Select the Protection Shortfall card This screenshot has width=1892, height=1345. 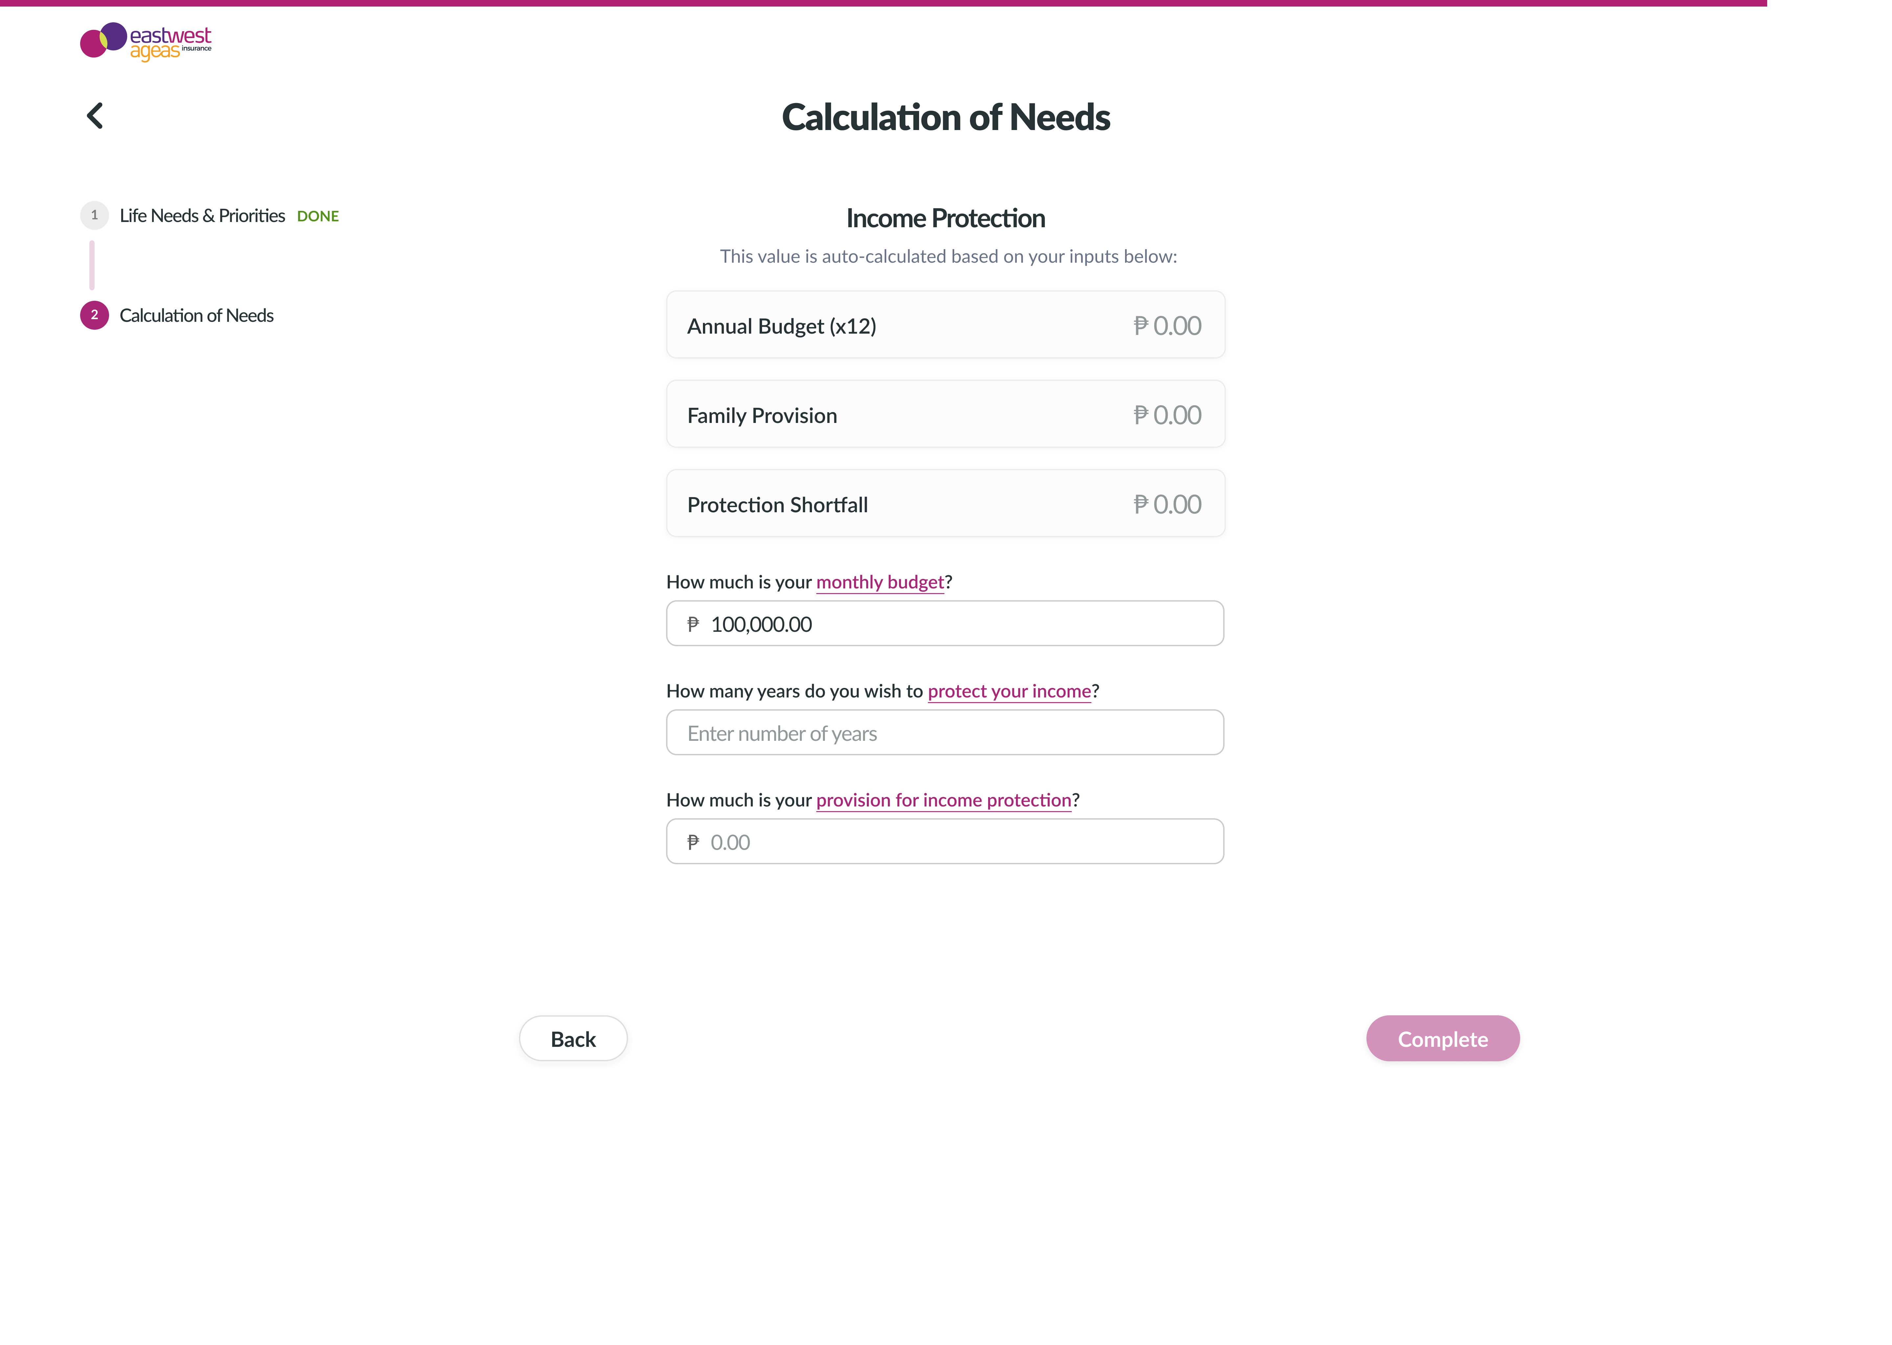[x=945, y=503]
